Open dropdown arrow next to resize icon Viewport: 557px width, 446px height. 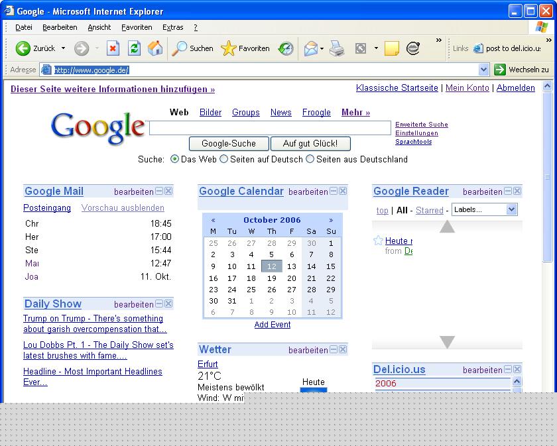point(376,48)
